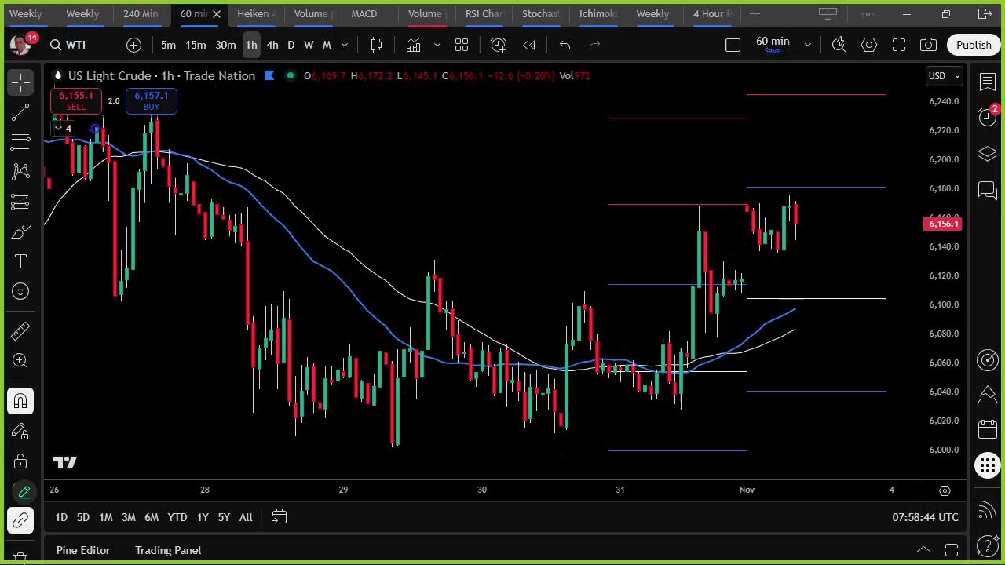Toggle lock all drawing tools
This screenshot has width=1005, height=565.
[x=20, y=461]
